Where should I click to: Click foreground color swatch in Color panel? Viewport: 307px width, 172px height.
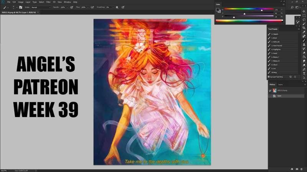[217, 10]
